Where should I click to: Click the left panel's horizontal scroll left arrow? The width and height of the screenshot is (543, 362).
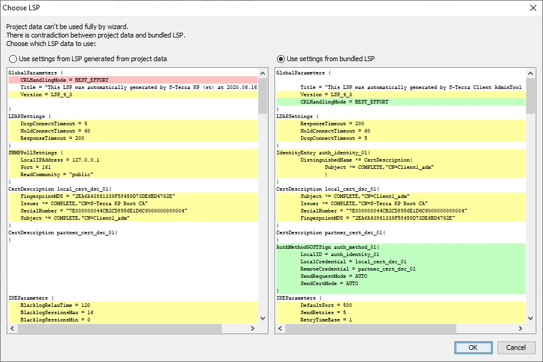pos(12,329)
